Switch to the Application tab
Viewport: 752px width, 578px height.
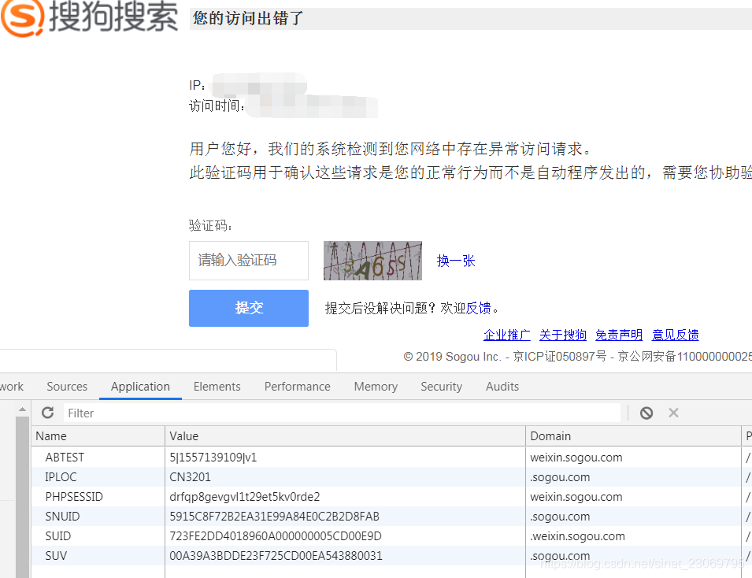tap(140, 387)
